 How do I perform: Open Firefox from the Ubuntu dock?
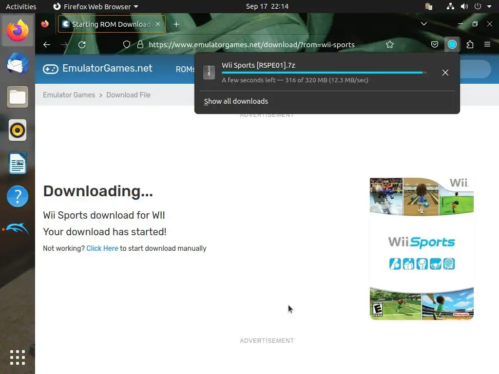18,31
